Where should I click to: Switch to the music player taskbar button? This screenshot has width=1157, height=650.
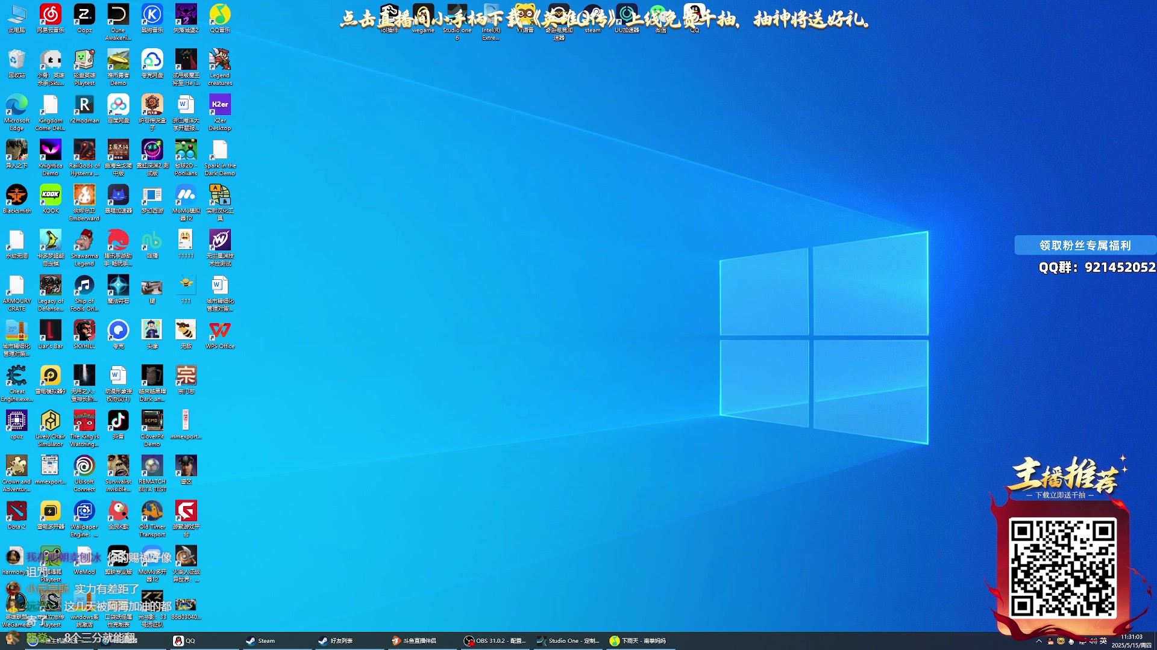click(640, 640)
